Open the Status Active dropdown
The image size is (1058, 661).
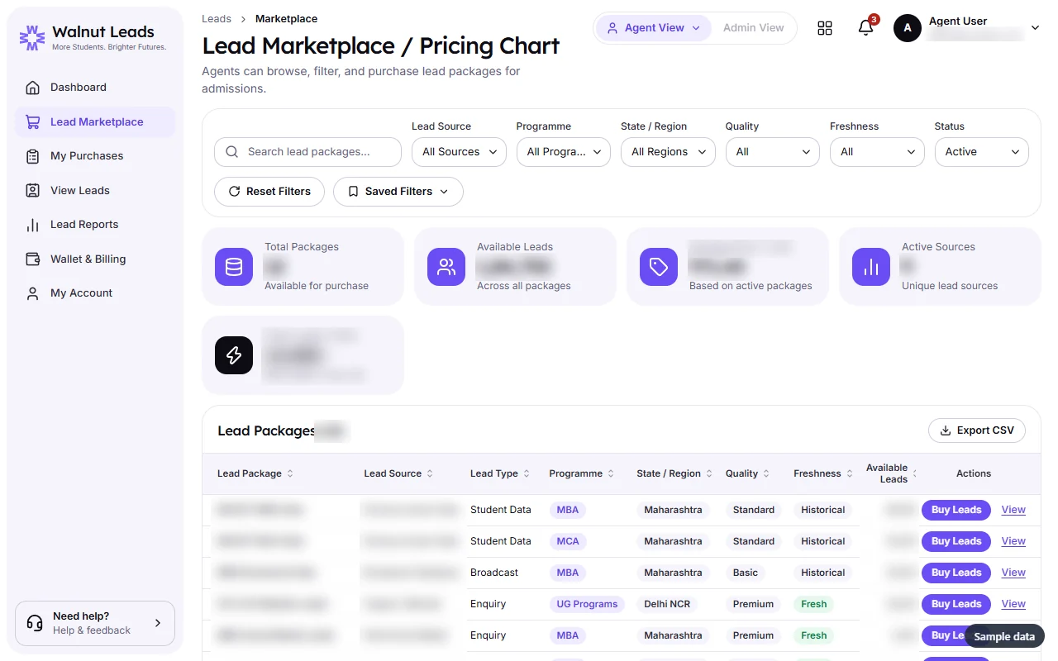[x=982, y=152]
